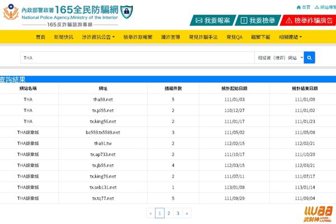This screenshot has height=224, width=336.
Task: Click the tx.king76.net URL cell
Action: pyautogui.click(x=103, y=176)
